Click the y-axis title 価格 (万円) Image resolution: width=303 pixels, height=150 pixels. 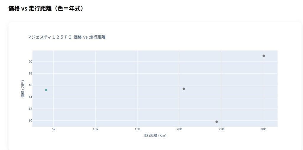(23, 89)
